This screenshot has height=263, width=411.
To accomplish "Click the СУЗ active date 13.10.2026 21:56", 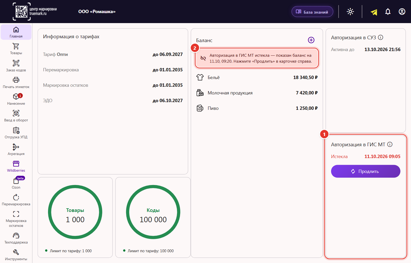I will click(x=382, y=50).
